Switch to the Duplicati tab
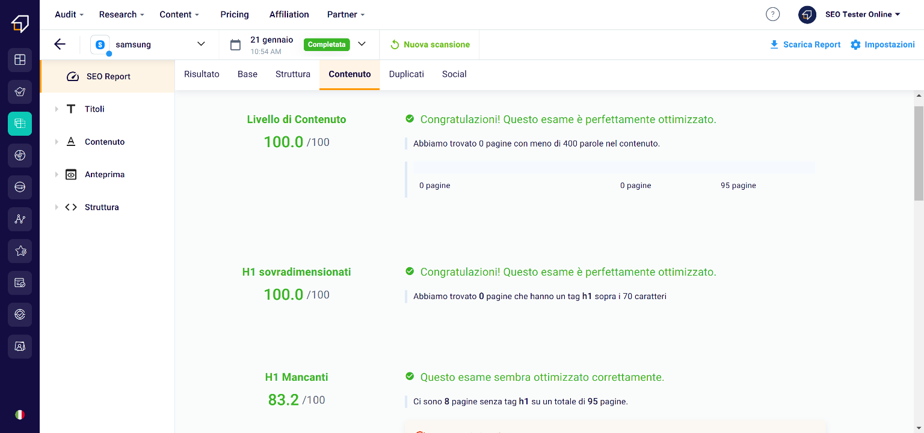This screenshot has height=433, width=924. pos(406,74)
